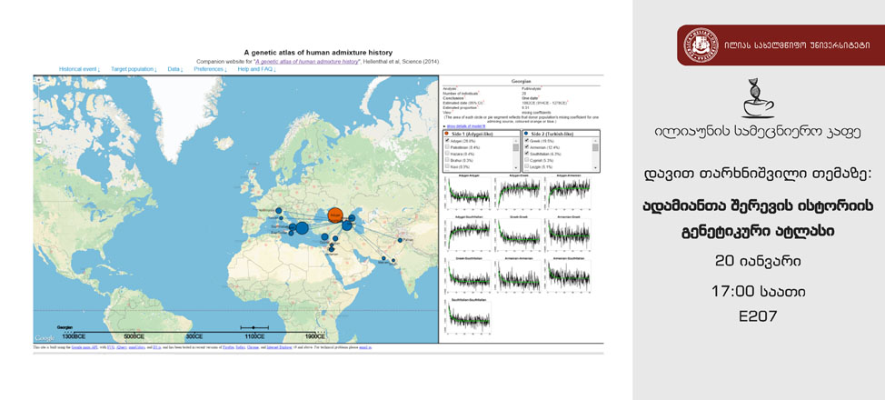
Task: Open the Target population dropdown menu
Action: 134,68
